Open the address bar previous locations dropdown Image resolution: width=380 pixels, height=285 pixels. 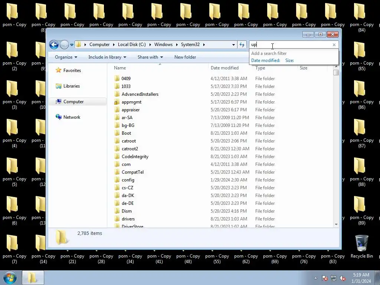click(233, 45)
